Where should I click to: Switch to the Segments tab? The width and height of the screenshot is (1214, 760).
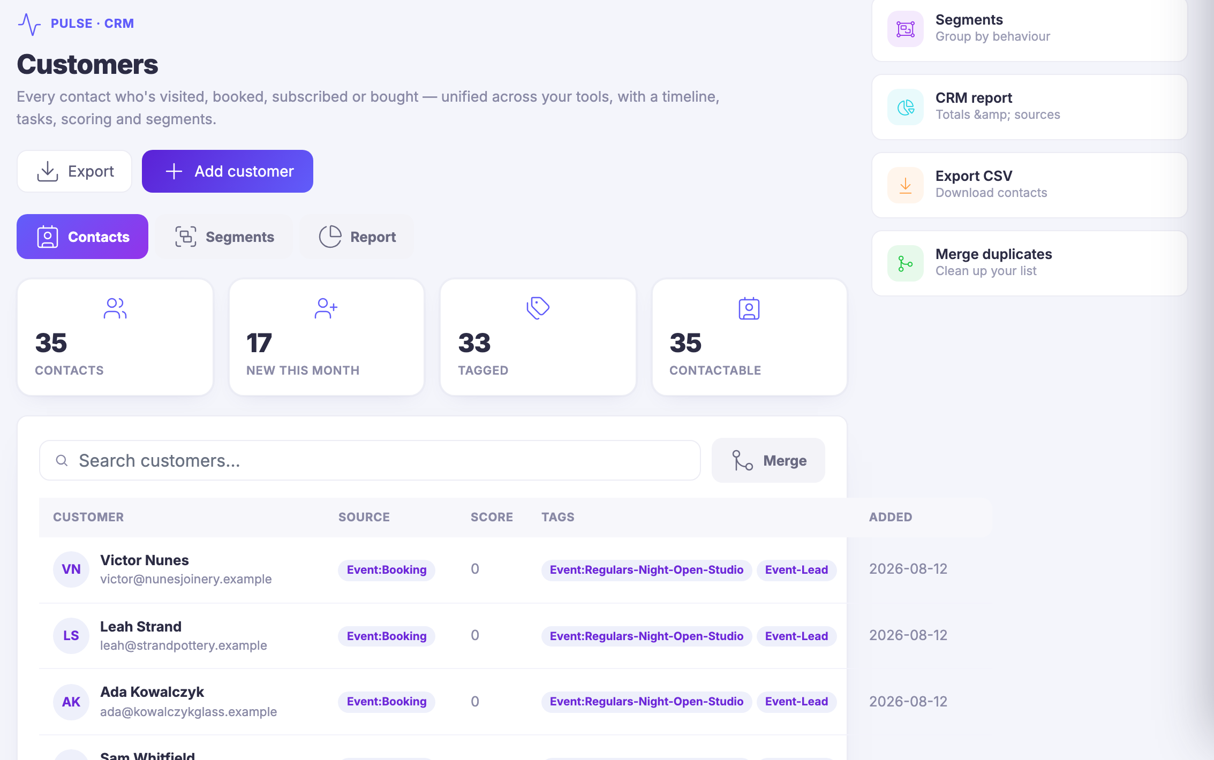coord(224,237)
